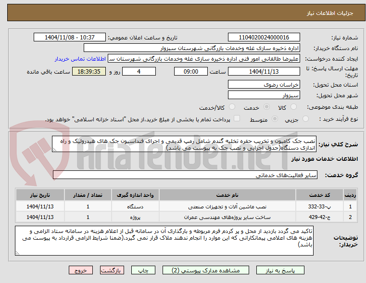Click service code ج-42-429 cell
The width and height of the screenshot is (366, 283).
pos(319,217)
